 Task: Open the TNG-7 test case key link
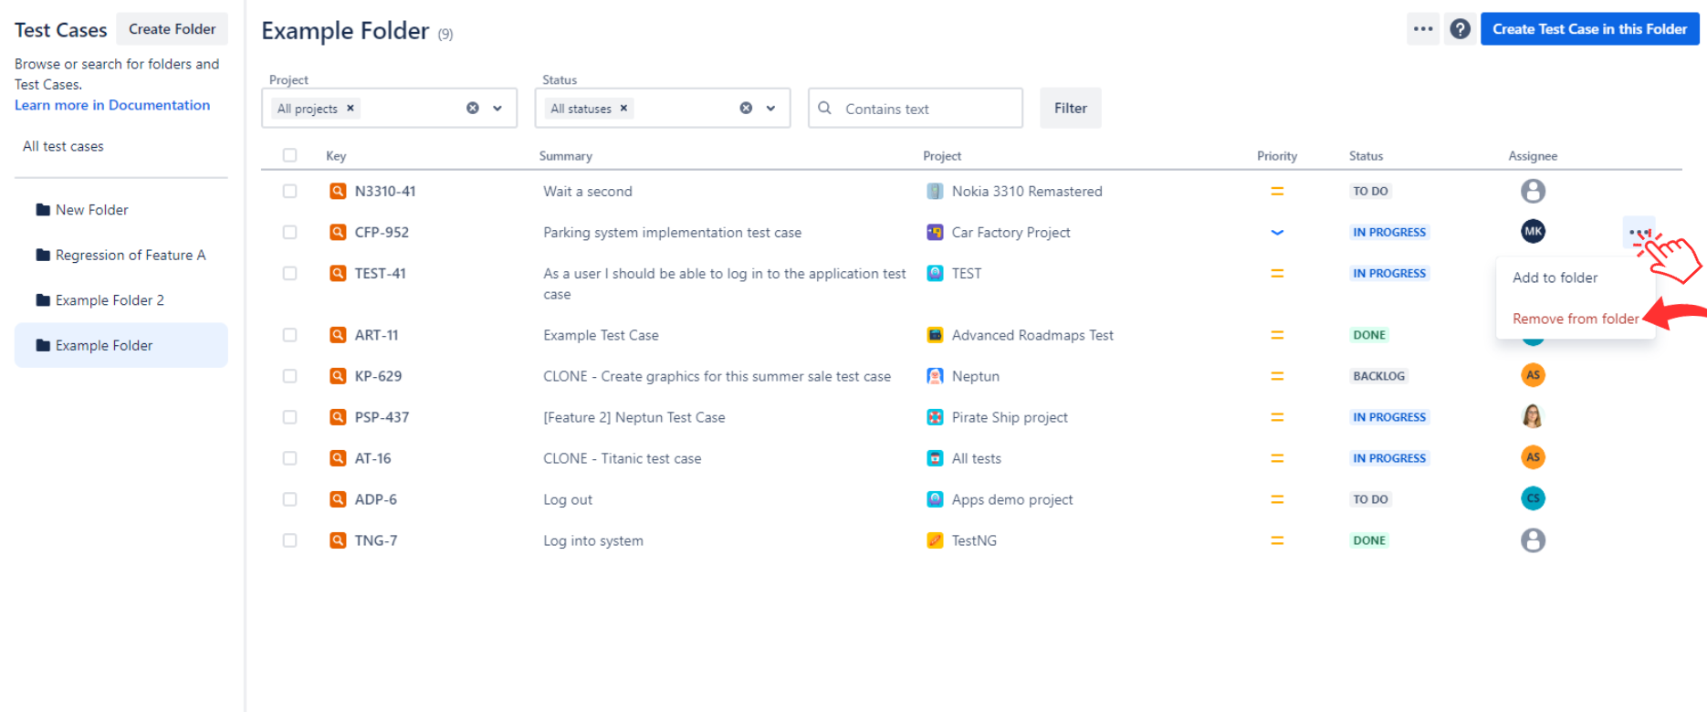[x=376, y=540]
